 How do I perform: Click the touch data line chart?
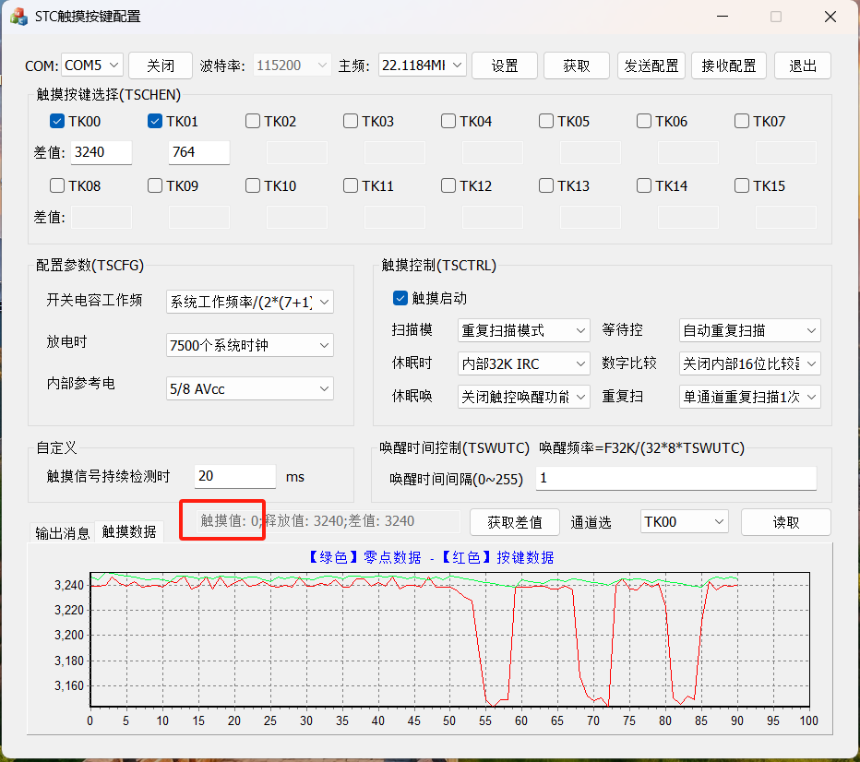[449, 639]
